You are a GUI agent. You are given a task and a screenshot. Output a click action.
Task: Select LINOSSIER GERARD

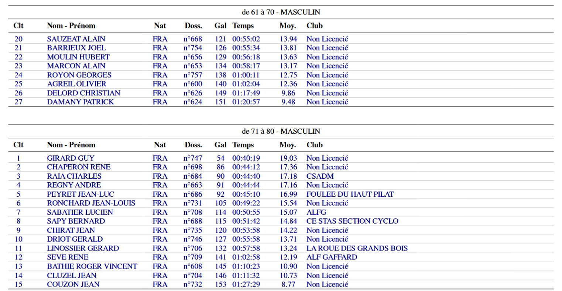(x=83, y=249)
